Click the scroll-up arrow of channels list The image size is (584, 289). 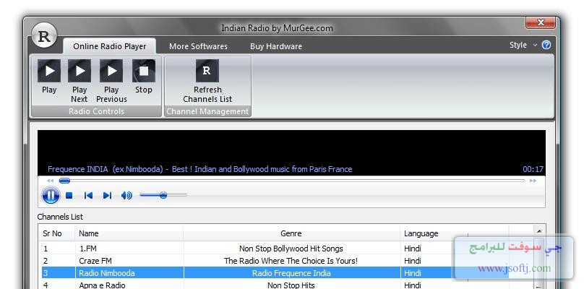pyautogui.click(x=539, y=231)
